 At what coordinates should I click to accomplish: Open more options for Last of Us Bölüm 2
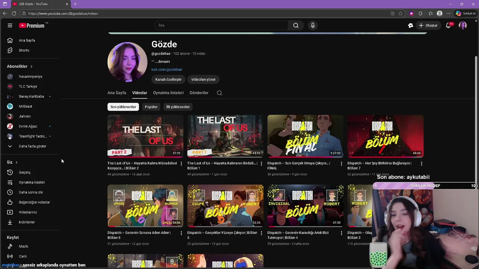[181, 164]
